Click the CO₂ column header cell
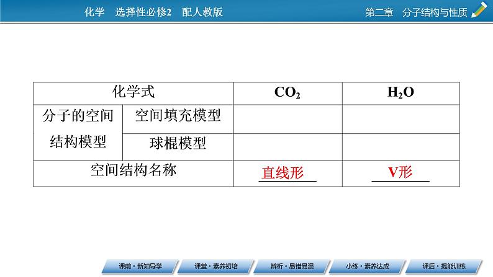The height and width of the screenshot is (277, 493). [287, 93]
